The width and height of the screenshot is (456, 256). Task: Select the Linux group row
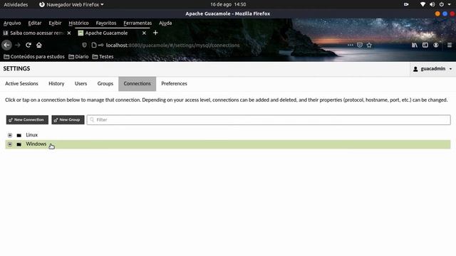click(228, 135)
